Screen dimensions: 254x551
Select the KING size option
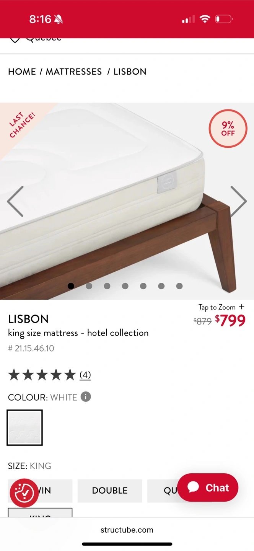40,513
